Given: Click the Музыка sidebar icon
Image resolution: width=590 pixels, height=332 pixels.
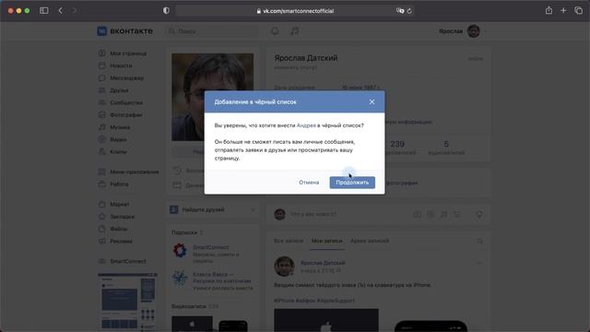Looking at the screenshot, I should (x=102, y=127).
